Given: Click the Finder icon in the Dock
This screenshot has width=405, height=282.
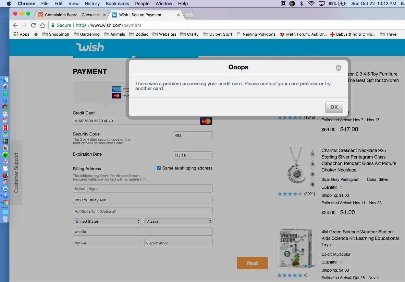Looking at the screenshot, I should (x=5, y=80).
